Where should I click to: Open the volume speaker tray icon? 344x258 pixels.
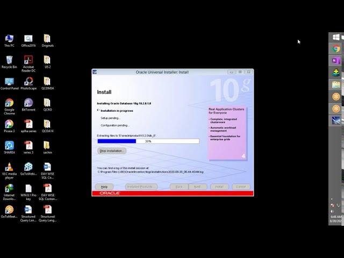tap(332, 211)
